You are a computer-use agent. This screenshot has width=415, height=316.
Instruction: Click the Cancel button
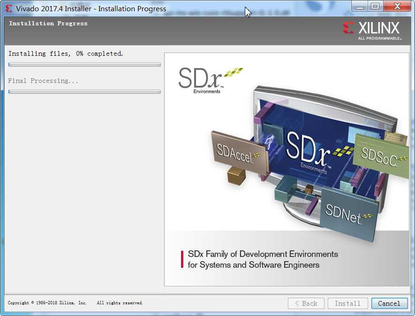click(389, 303)
